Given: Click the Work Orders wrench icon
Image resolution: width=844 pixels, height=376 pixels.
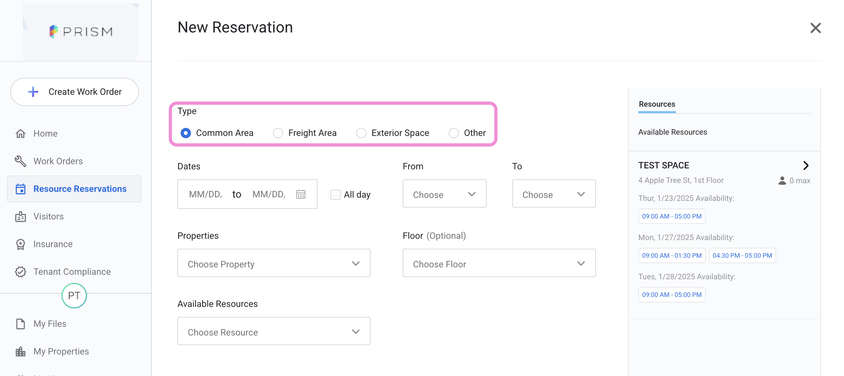Looking at the screenshot, I should click(20, 161).
